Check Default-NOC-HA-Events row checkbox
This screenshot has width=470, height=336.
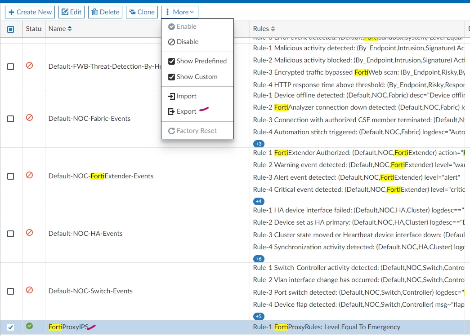tap(10, 234)
